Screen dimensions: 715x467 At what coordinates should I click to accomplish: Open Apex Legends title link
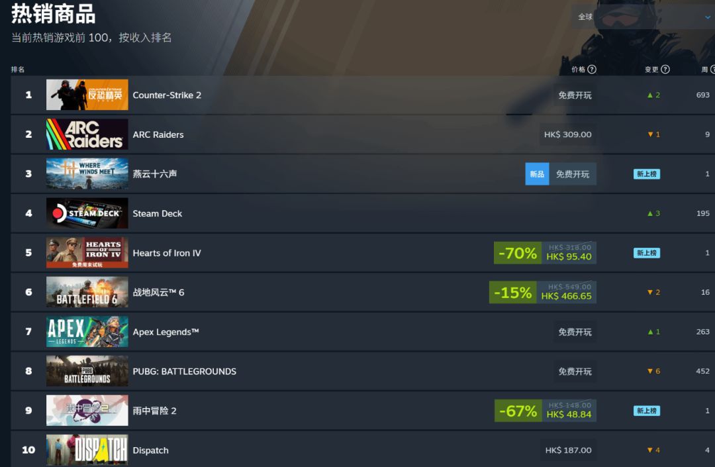click(166, 332)
